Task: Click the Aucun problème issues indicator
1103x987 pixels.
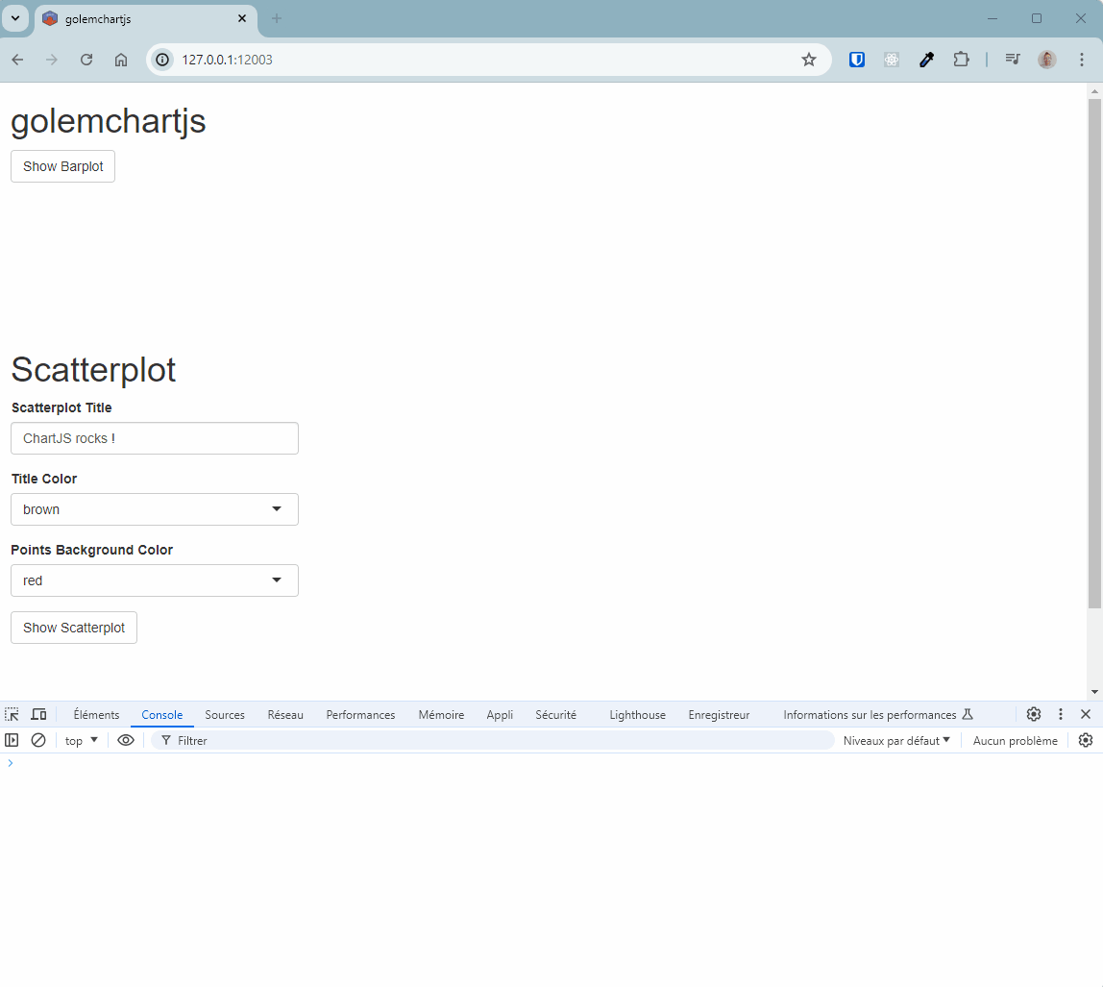Action: coord(1015,740)
